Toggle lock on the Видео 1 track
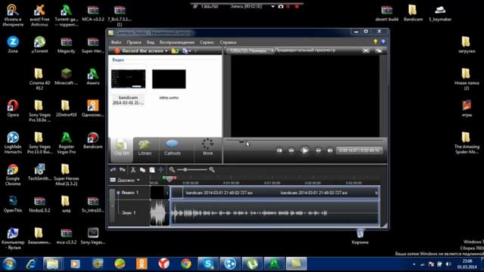The width and height of the screenshot is (484, 272). pyautogui.click(x=118, y=193)
